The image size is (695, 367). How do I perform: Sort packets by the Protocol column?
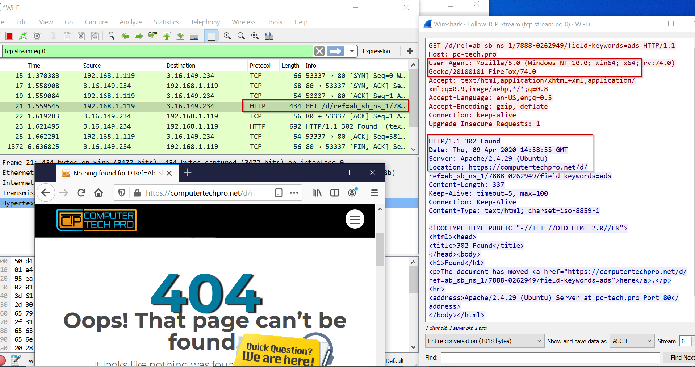263,66
